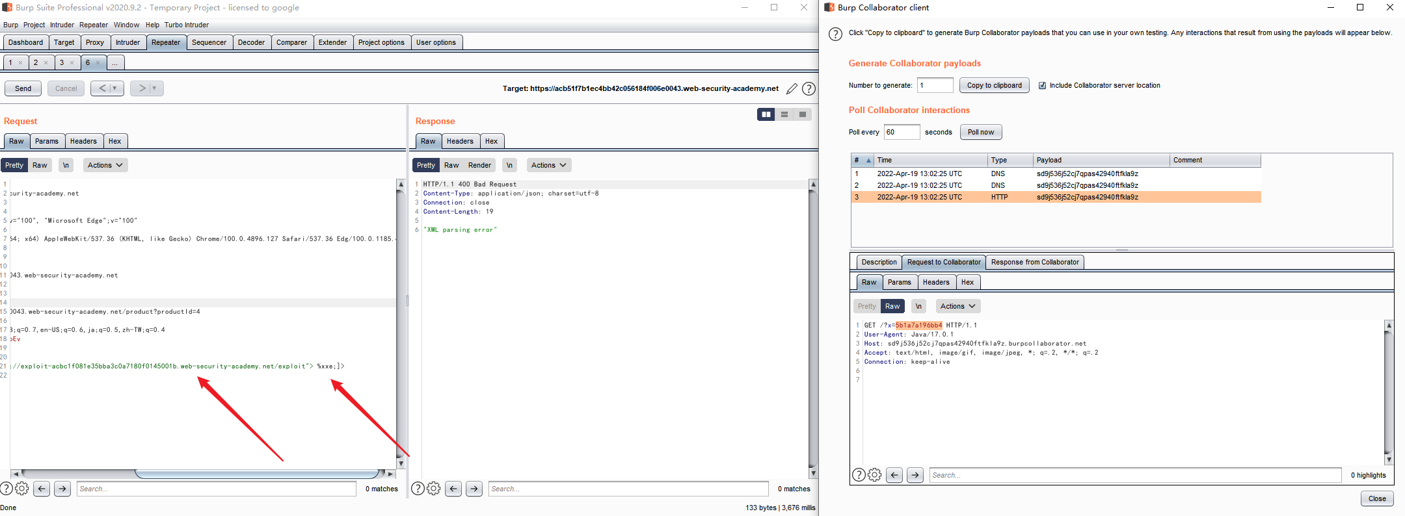Sort interactions by Payload column header

point(1101,160)
